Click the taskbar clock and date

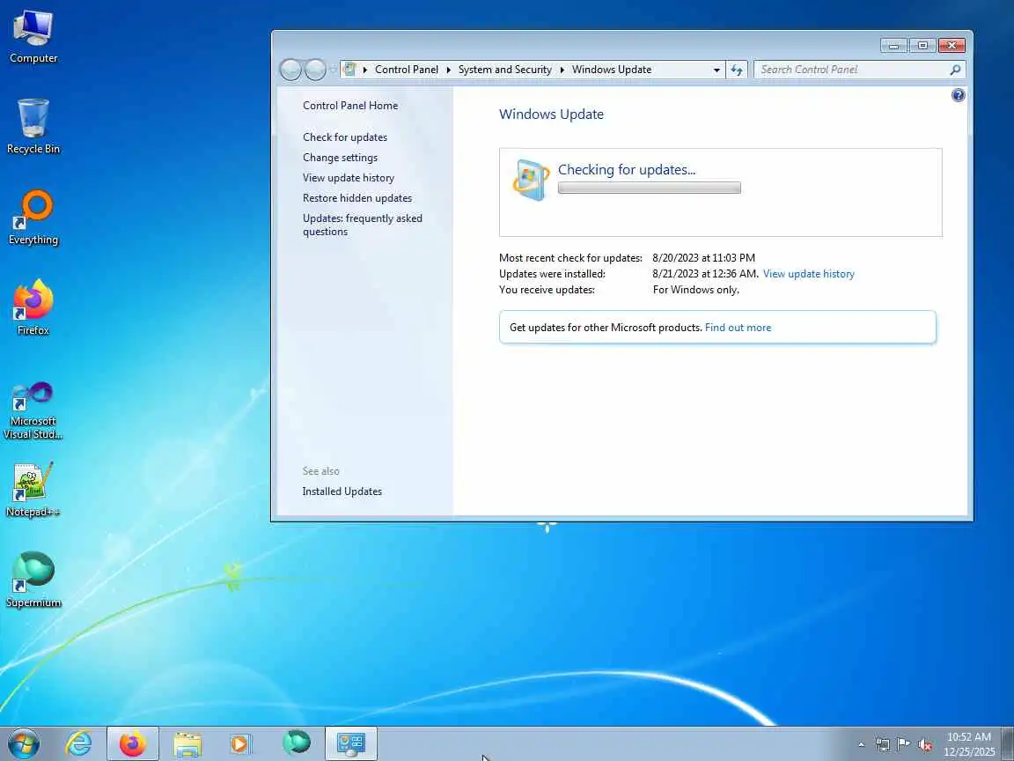tap(969, 744)
